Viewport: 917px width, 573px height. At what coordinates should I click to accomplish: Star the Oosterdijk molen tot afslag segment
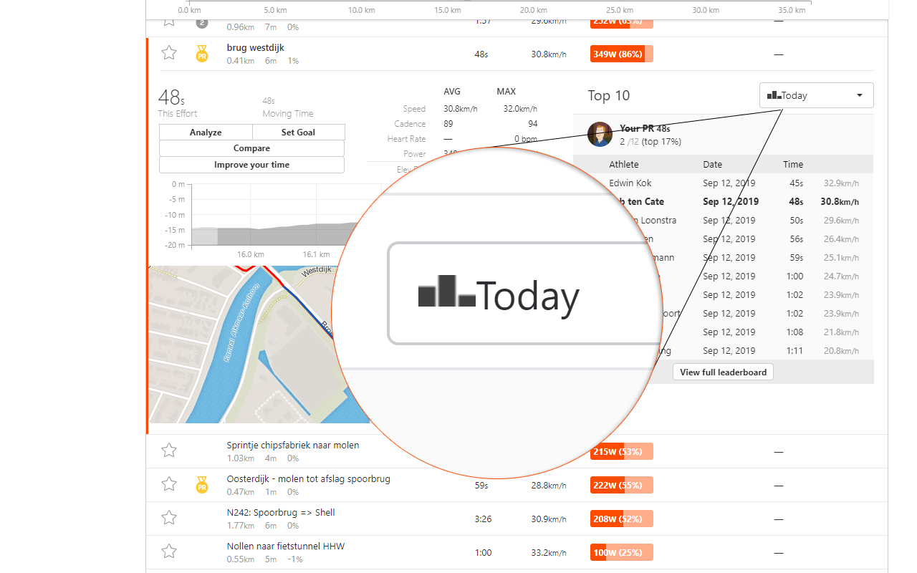click(168, 484)
